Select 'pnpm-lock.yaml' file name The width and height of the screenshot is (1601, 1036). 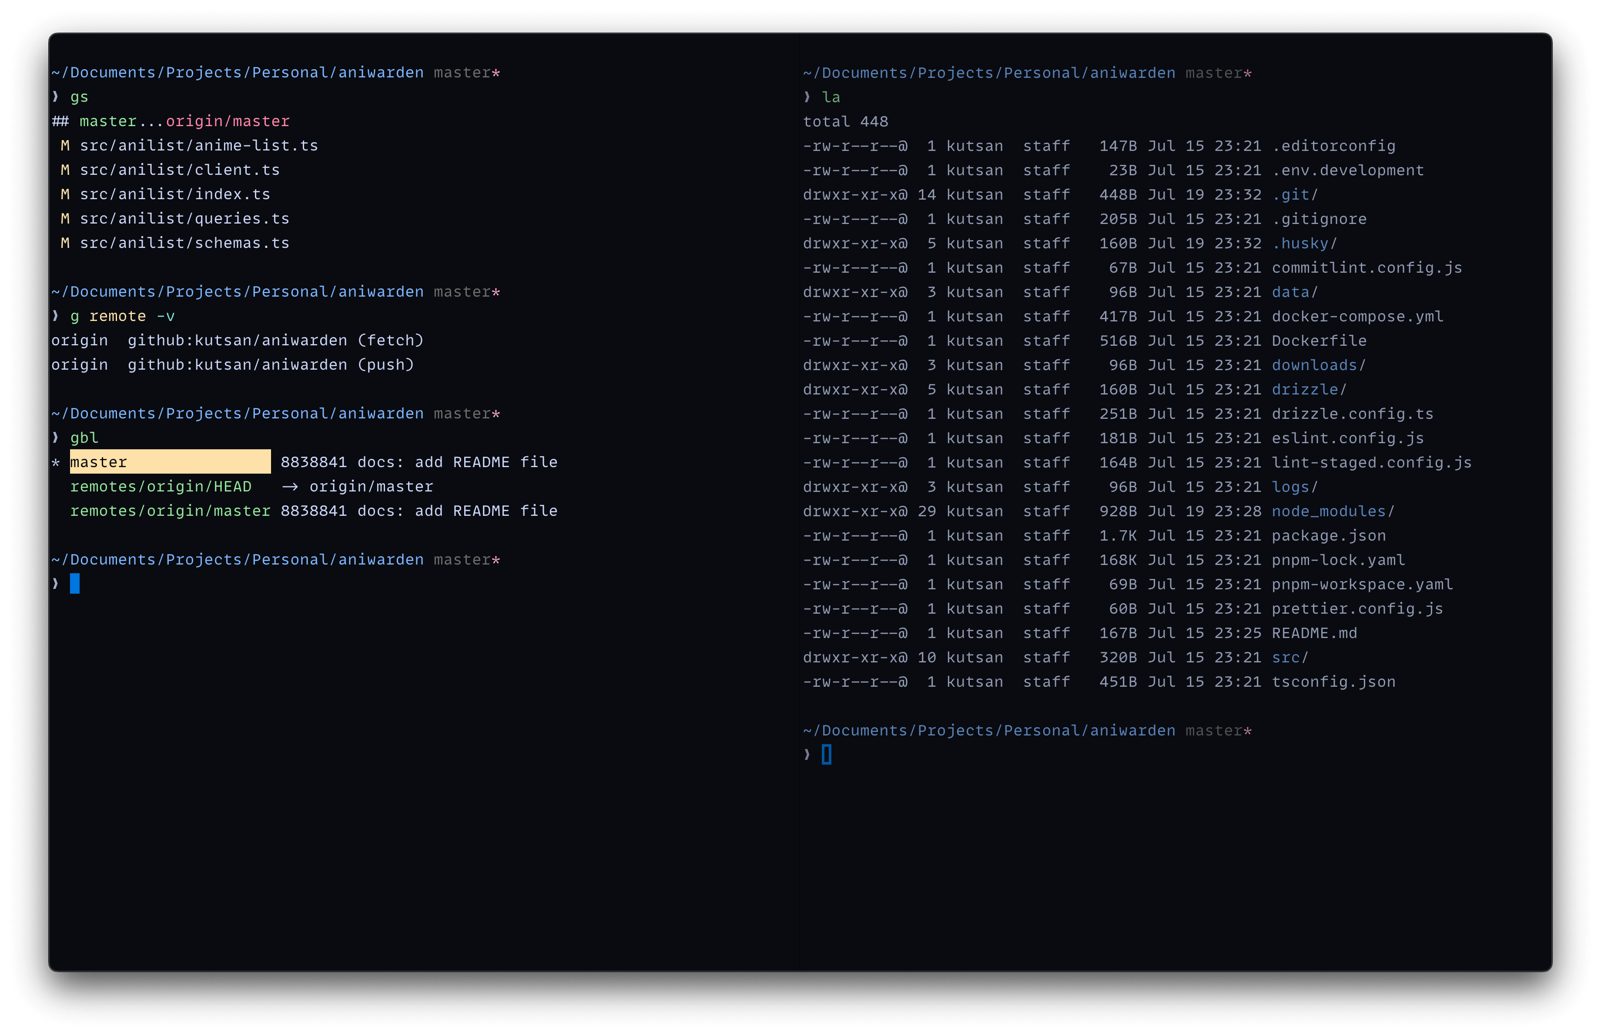1339,560
